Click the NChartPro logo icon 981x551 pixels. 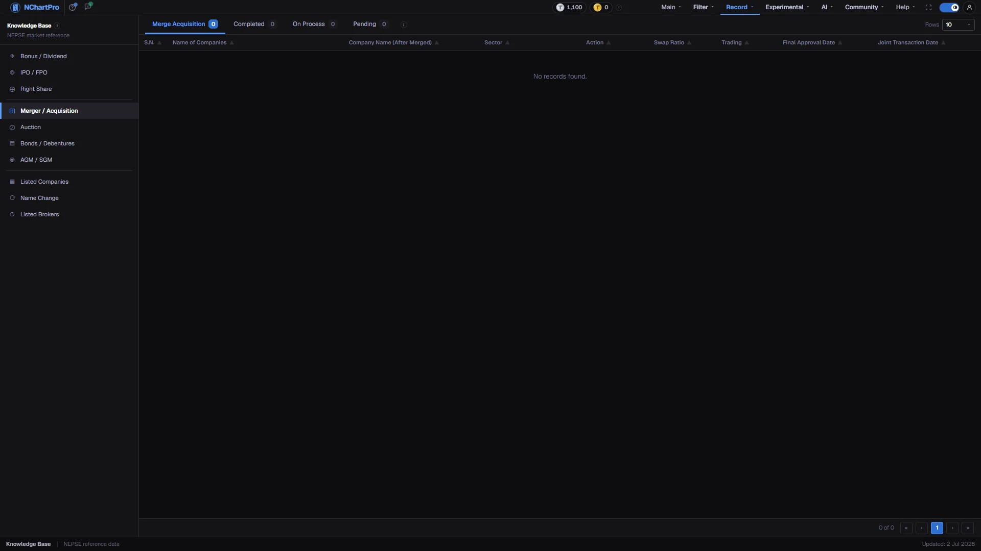click(x=15, y=7)
